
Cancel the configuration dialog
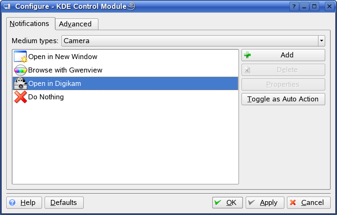[x=308, y=202]
